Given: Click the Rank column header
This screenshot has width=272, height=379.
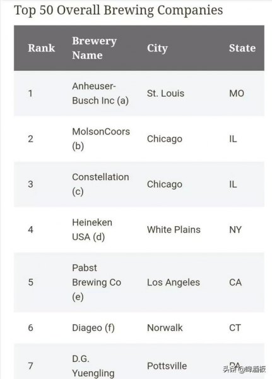Looking at the screenshot, I should (41, 48).
